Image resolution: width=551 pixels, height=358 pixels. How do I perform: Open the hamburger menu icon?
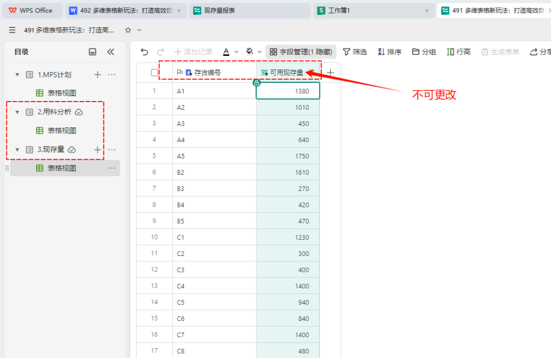tap(12, 30)
